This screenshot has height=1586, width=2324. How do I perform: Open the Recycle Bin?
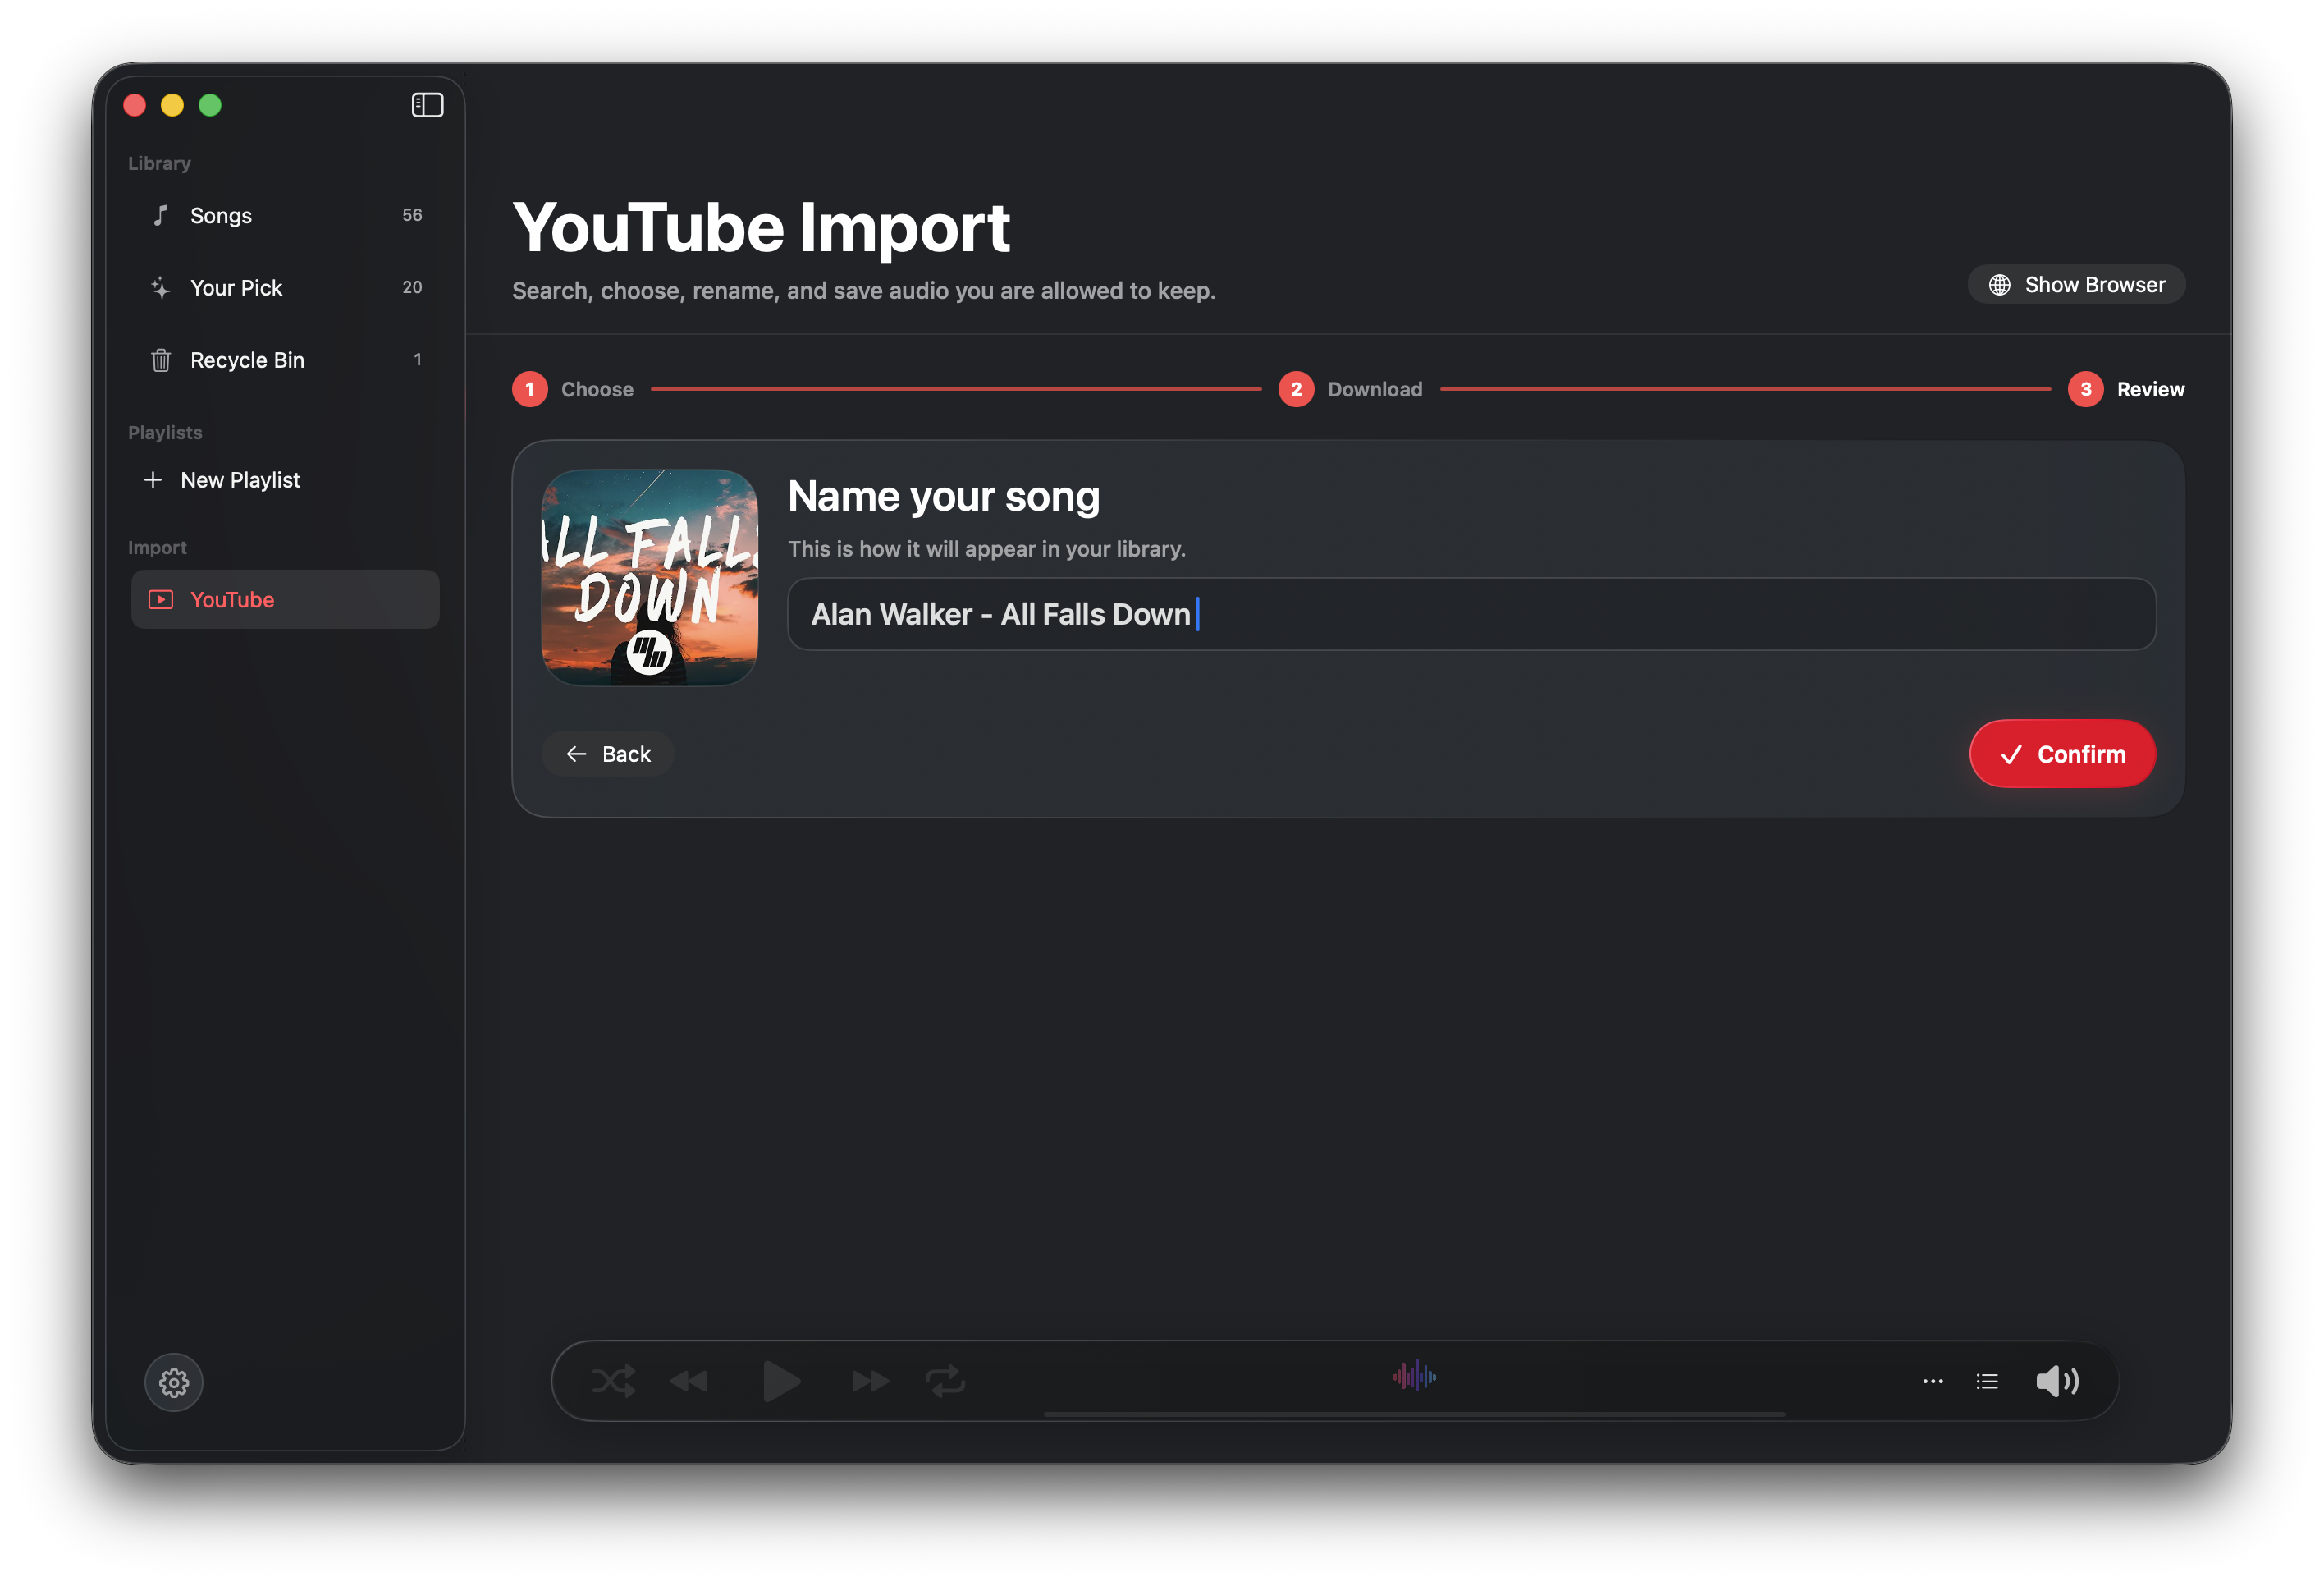click(285, 360)
